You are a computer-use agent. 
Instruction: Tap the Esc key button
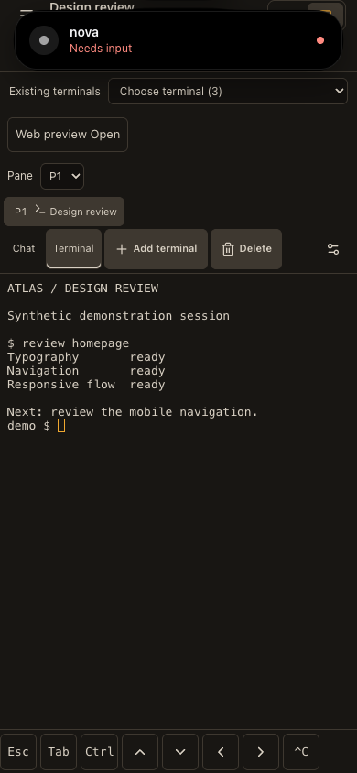[18, 752]
